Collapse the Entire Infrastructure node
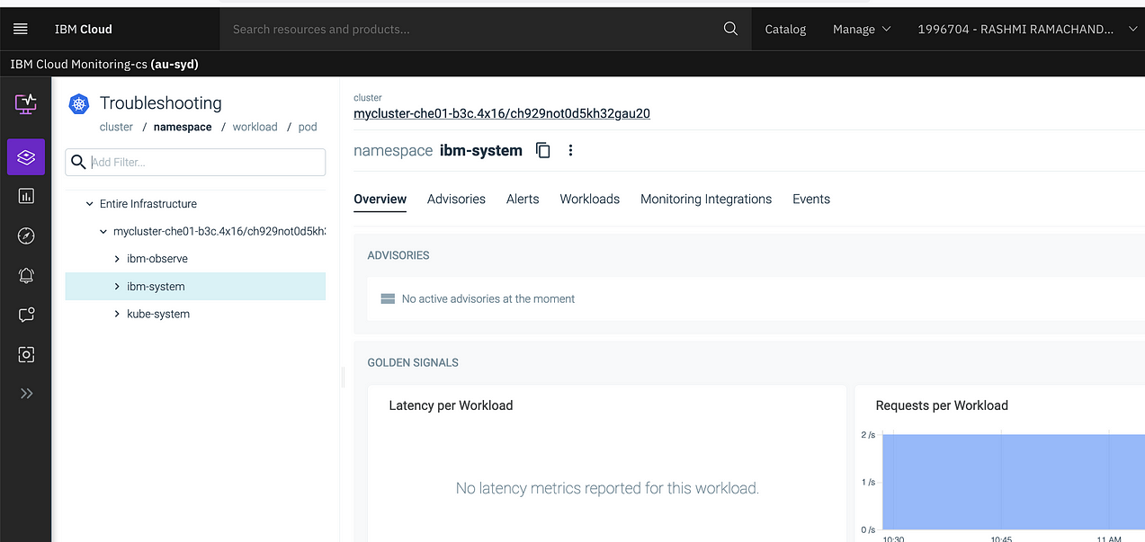This screenshot has width=1145, height=542. pos(89,204)
